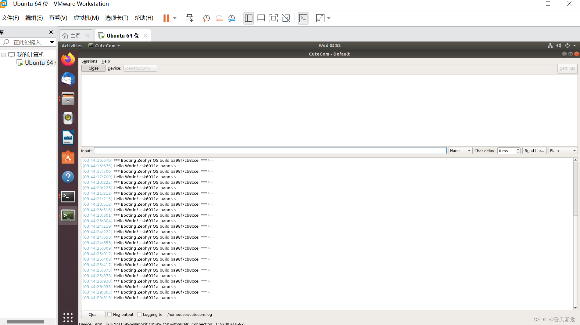Toggle the thumbnail bar view
Screen dimensions: 580x325
coord(261,18)
